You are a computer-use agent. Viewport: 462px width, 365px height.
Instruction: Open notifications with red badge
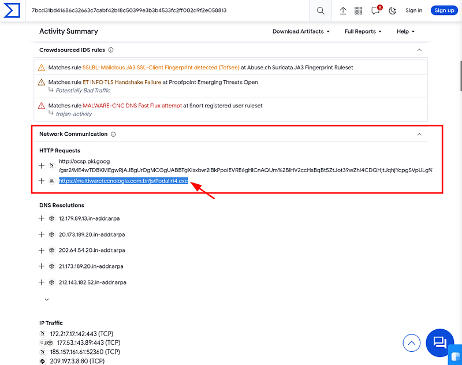click(376, 10)
